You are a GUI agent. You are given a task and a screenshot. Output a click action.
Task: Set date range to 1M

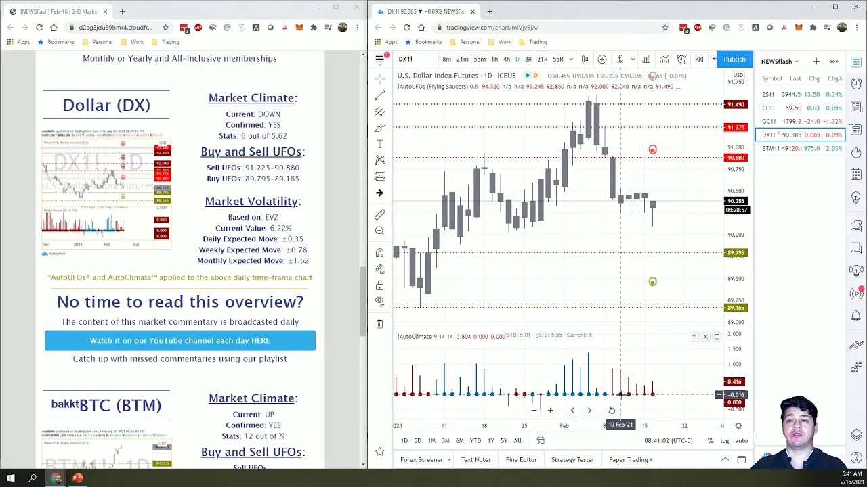(x=431, y=440)
